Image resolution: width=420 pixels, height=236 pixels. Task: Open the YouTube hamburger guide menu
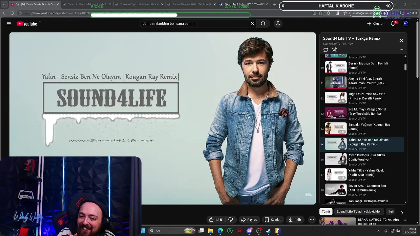(x=9, y=24)
